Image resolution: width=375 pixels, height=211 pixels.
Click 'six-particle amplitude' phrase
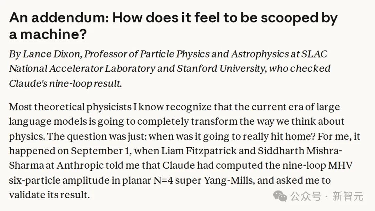[x=59, y=181]
